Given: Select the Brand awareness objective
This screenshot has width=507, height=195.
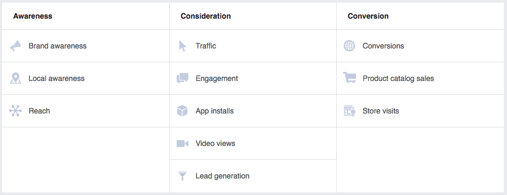Looking at the screenshot, I should pyautogui.click(x=58, y=46).
